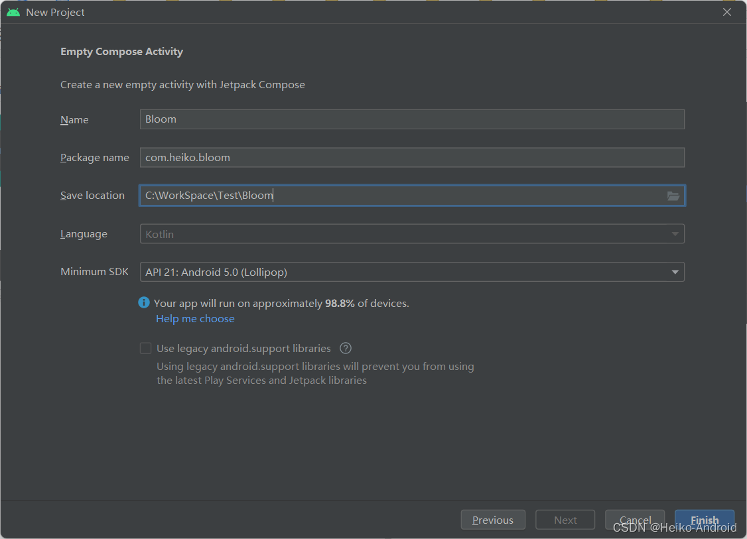The width and height of the screenshot is (747, 539).
Task: Click the help question mark icon beside legacy libraries
Action: [346, 348]
